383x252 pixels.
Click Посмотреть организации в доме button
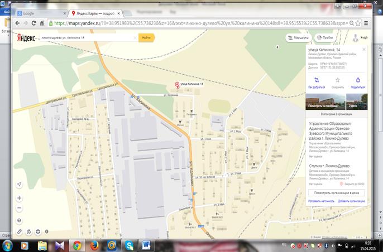click(336, 193)
